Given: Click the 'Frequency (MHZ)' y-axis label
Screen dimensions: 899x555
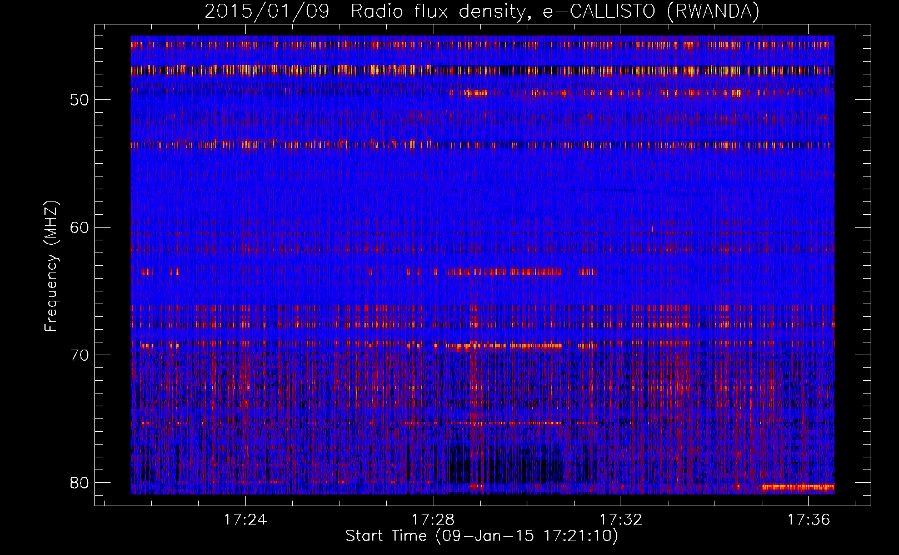Looking at the screenshot, I should (x=51, y=266).
